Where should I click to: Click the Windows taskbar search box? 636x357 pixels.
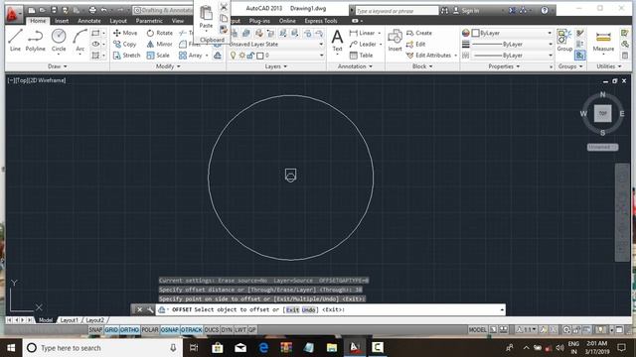coord(101,348)
